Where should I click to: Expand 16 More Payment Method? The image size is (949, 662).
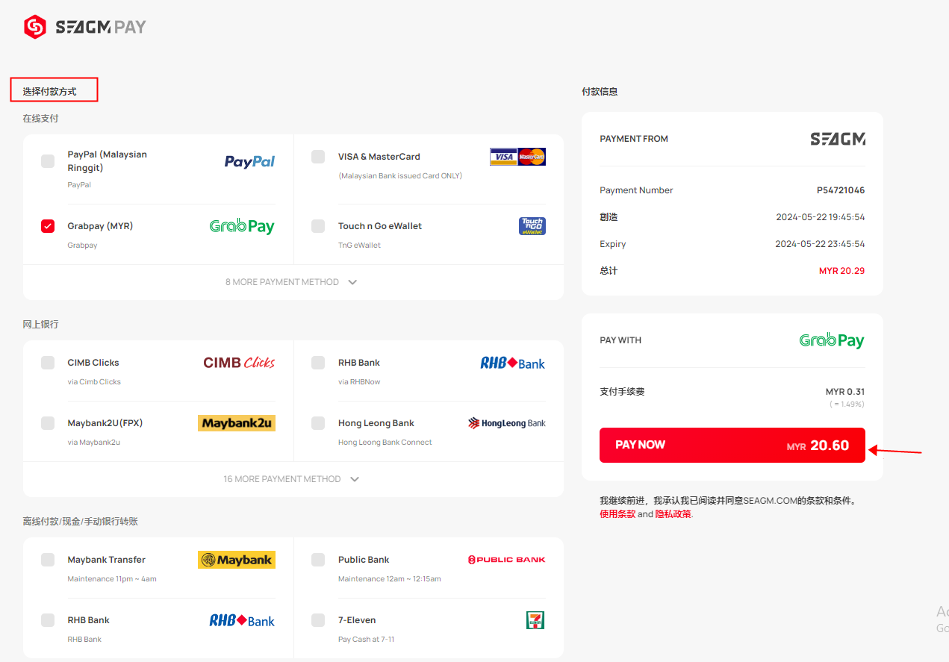point(292,479)
